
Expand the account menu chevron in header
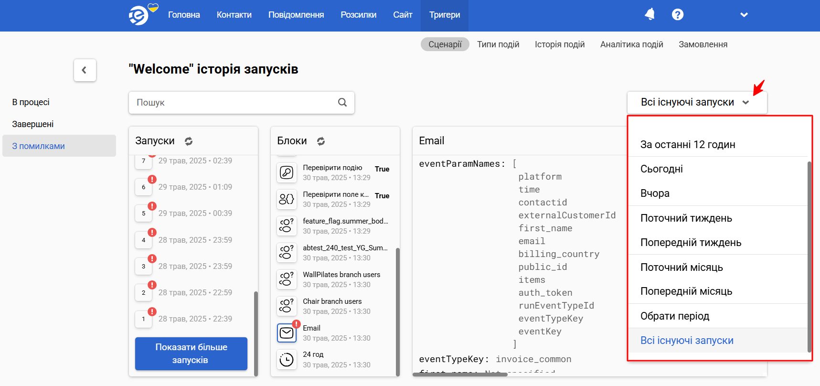click(744, 15)
